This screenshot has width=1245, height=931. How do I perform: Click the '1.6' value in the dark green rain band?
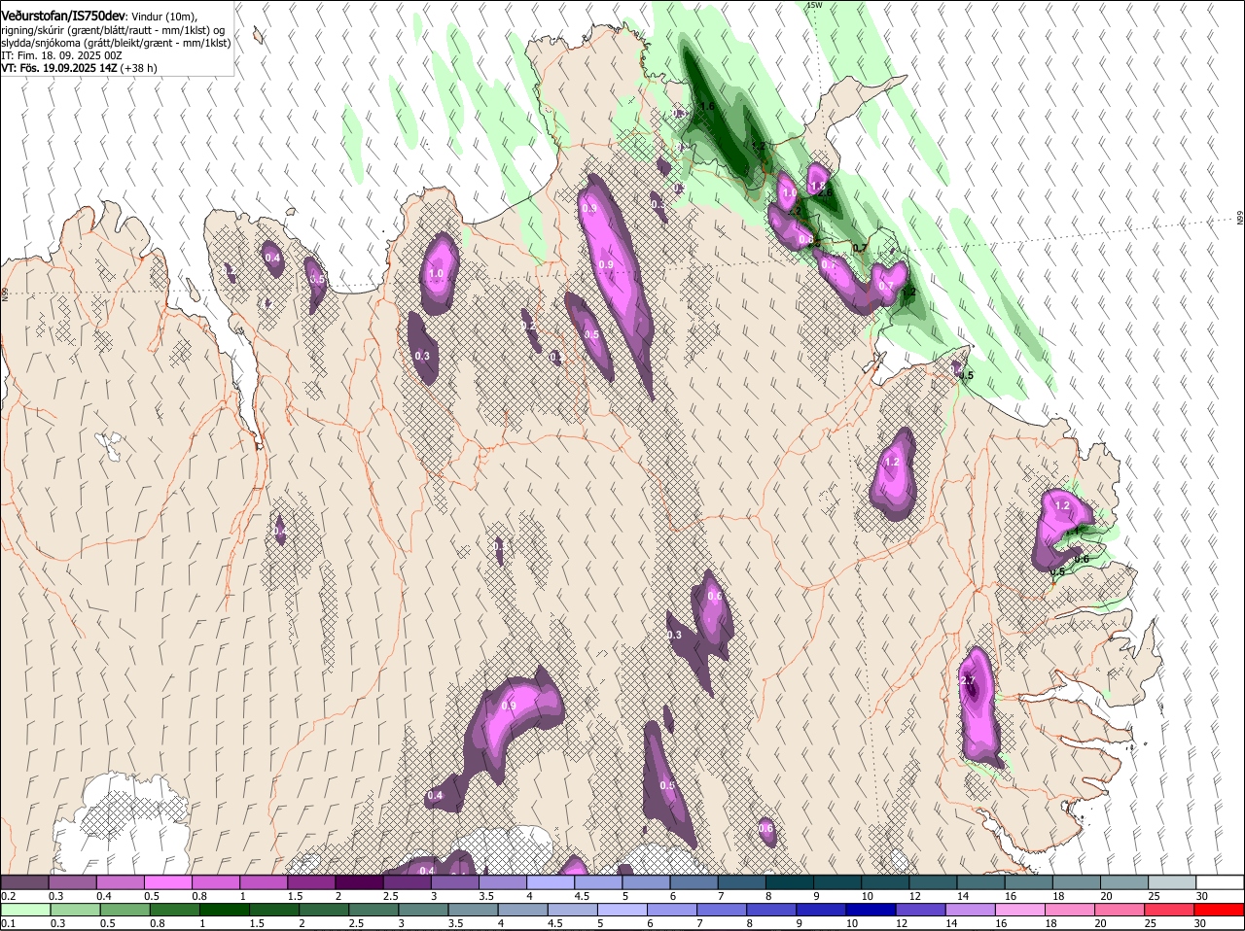[707, 106]
